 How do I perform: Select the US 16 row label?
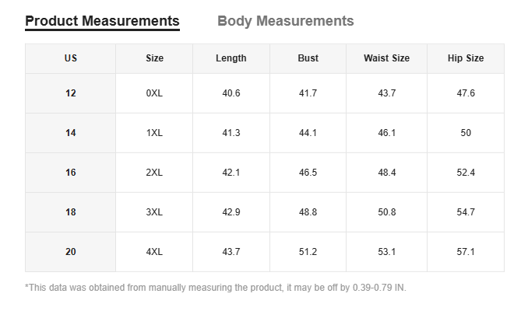(x=71, y=173)
